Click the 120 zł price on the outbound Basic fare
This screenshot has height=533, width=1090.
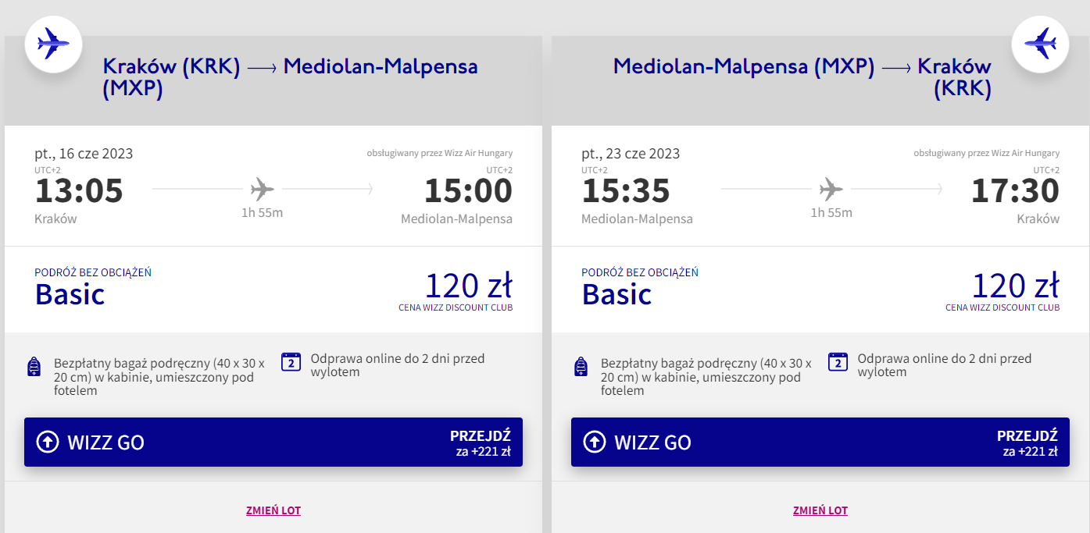point(469,286)
